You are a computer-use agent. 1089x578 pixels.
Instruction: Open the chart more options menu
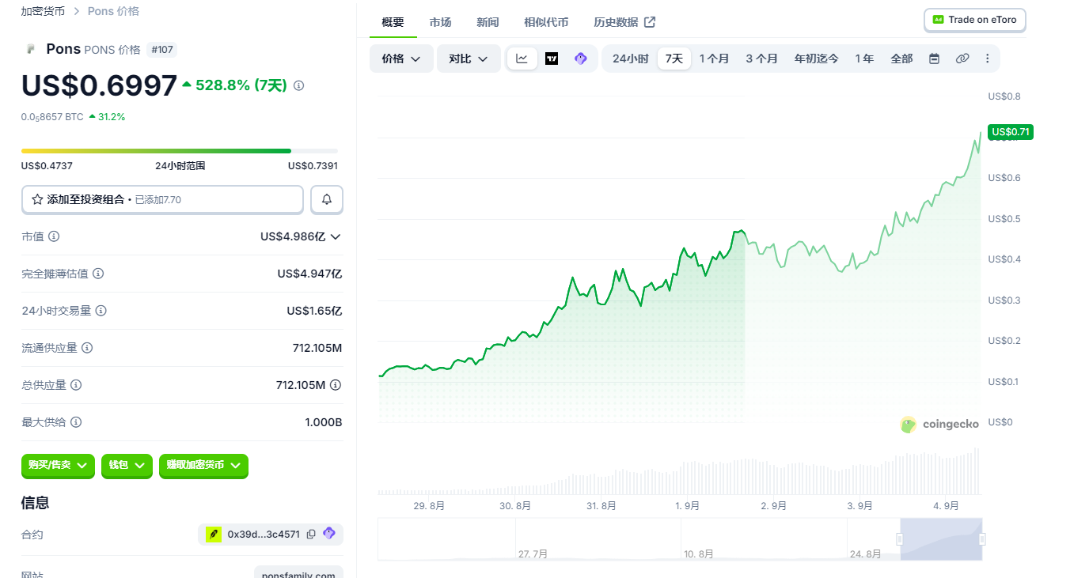click(987, 59)
